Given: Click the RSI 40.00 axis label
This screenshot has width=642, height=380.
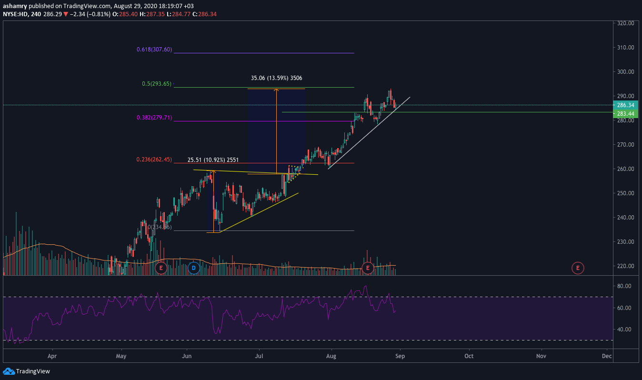Looking at the screenshot, I should 624,330.
